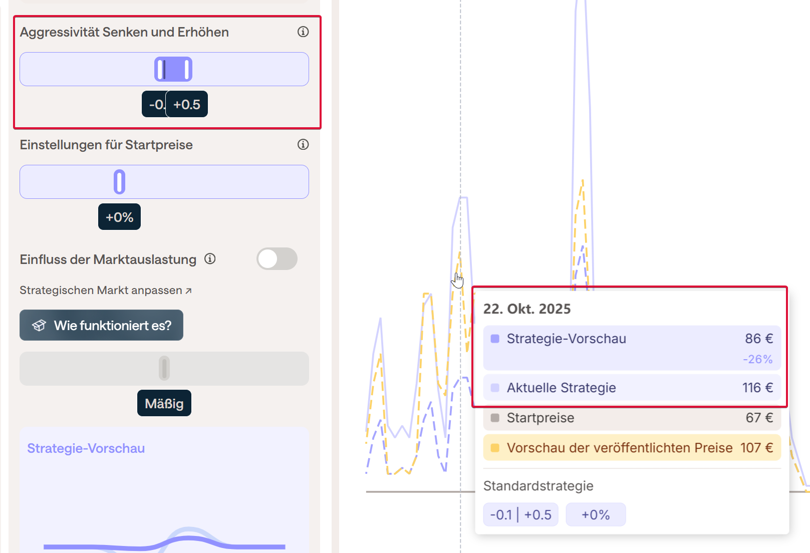Viewport: 810px width, 553px height.
Task: Click the +0.5 value badge under Aggressivität slider
Action: coord(187,104)
